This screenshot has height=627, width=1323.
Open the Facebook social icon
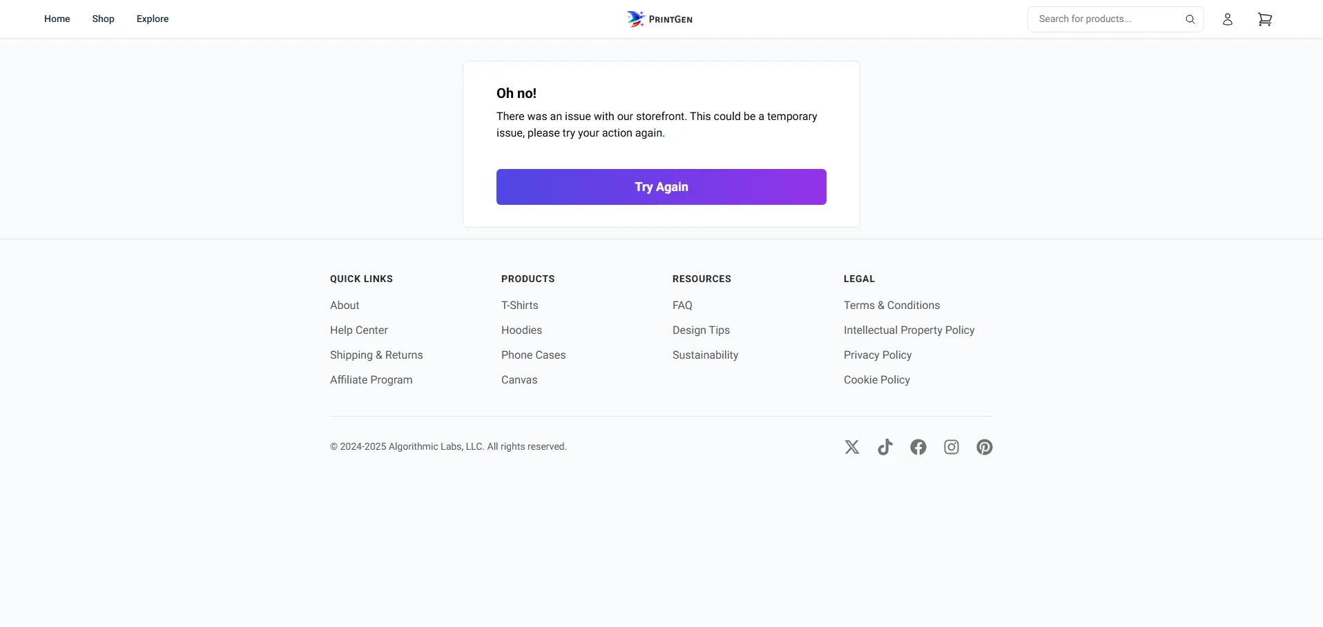(x=918, y=447)
